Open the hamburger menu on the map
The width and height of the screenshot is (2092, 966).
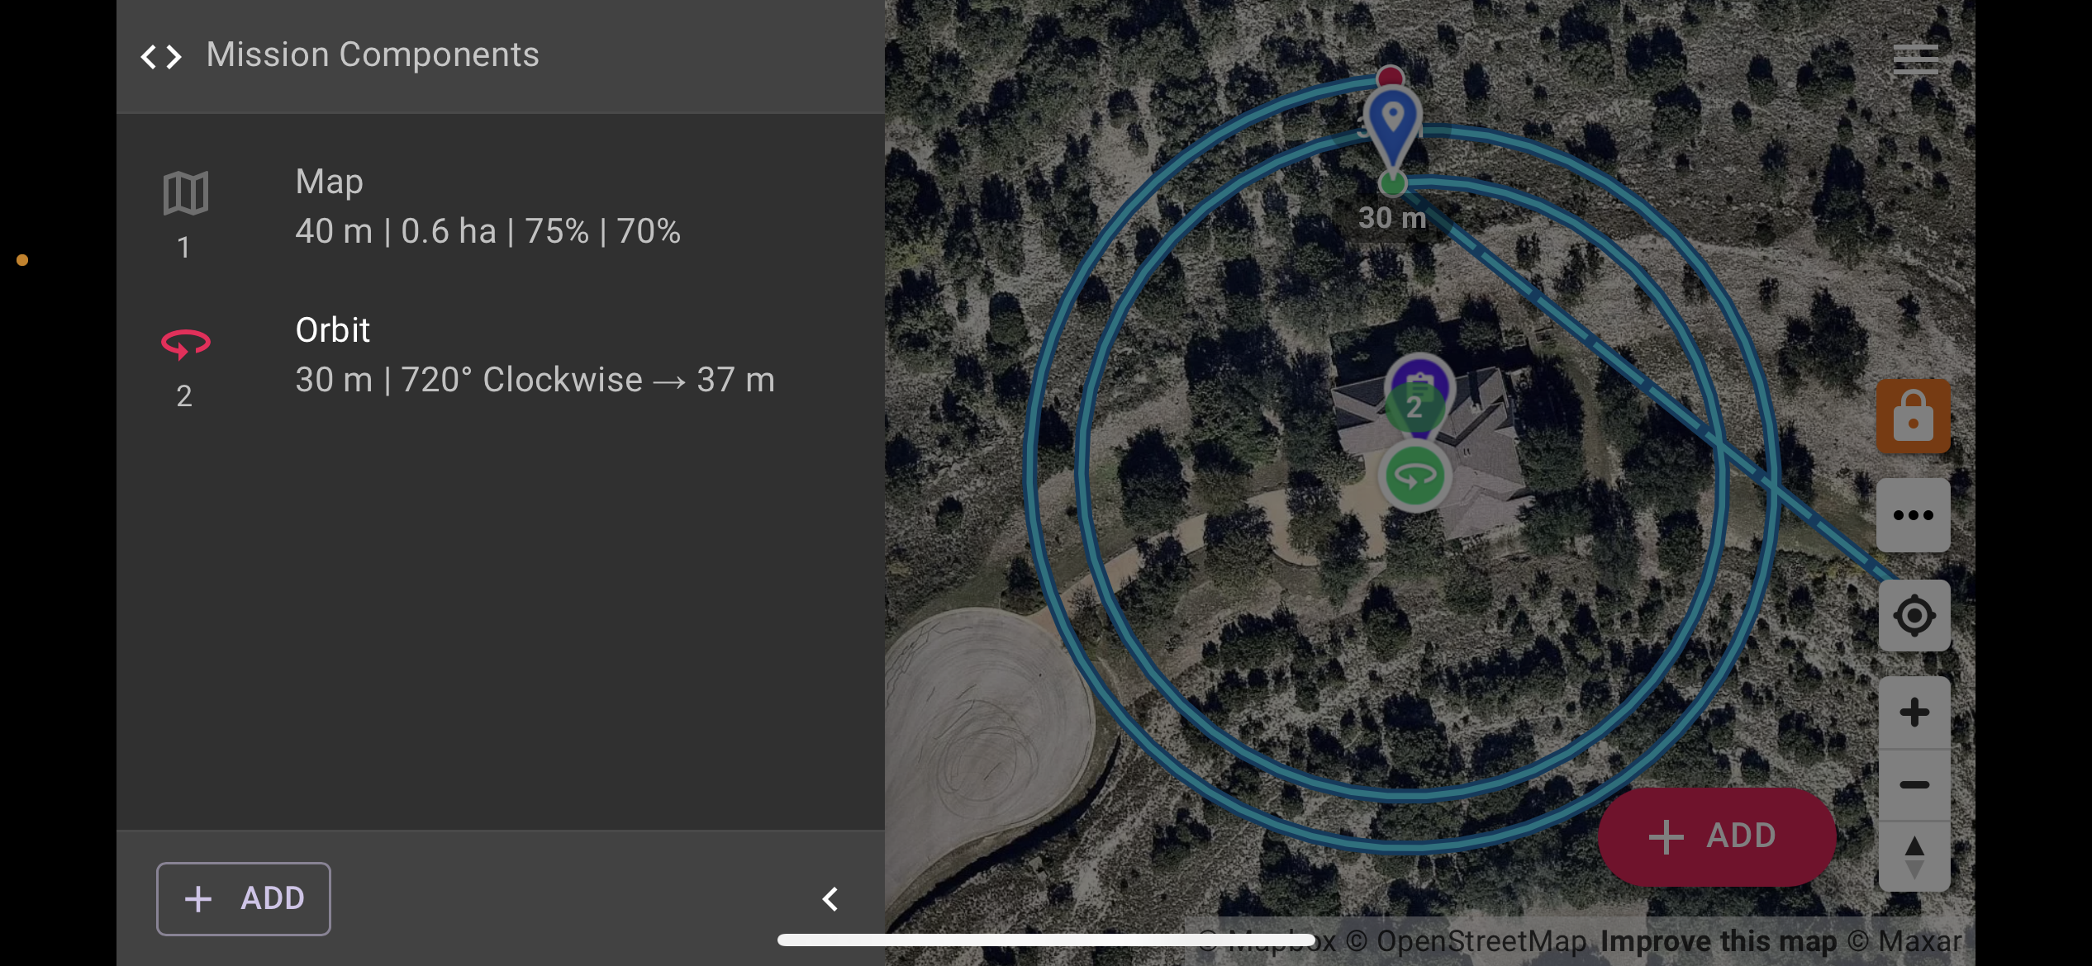[1915, 60]
